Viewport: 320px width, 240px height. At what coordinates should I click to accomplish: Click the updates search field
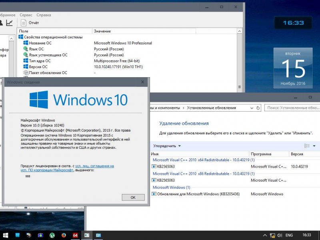coord(293,108)
